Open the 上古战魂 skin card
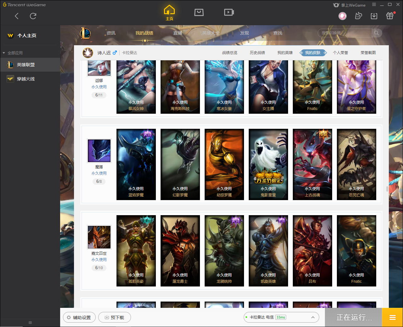Screen dimensions: 403x327 coord(312,164)
